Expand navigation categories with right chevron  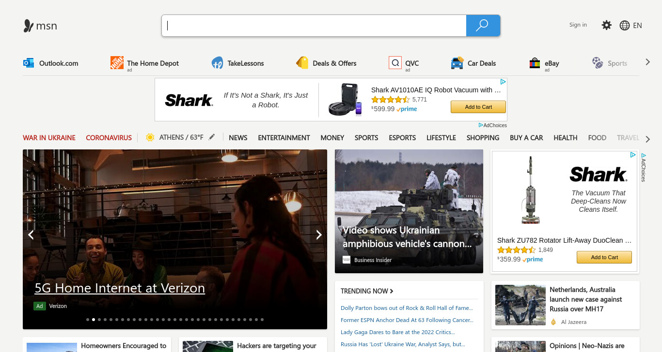coord(648,139)
